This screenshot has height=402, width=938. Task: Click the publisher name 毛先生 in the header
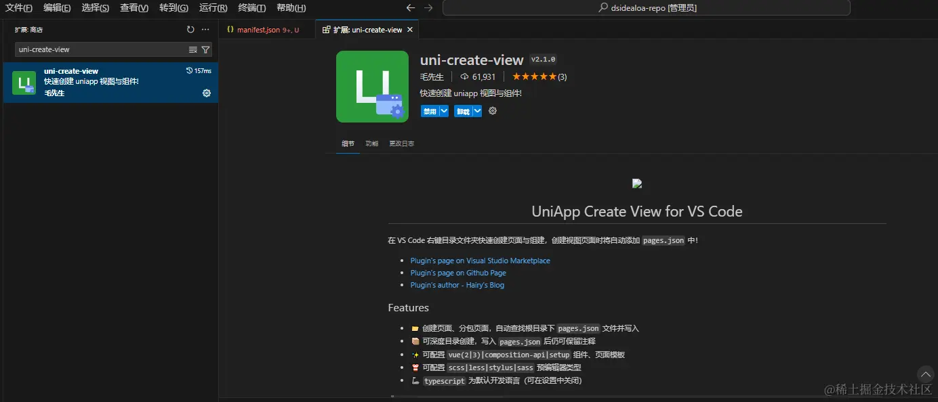click(x=432, y=76)
